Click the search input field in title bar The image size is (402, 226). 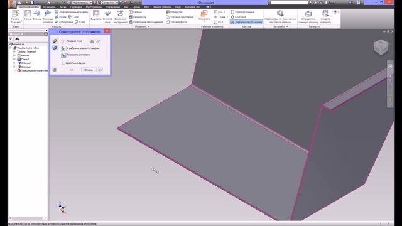pyautogui.click(x=290, y=3)
